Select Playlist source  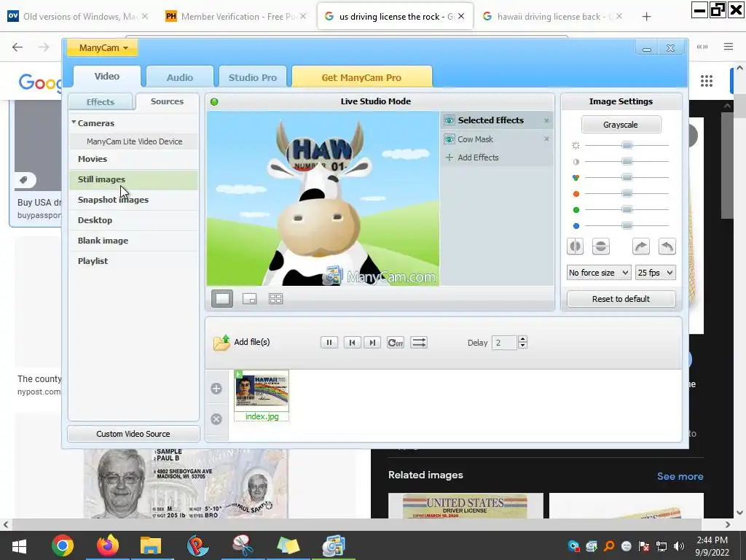point(134,262)
